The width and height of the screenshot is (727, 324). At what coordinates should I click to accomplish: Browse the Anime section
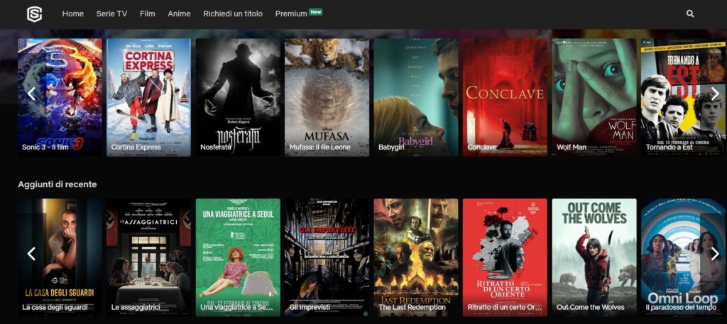(179, 14)
